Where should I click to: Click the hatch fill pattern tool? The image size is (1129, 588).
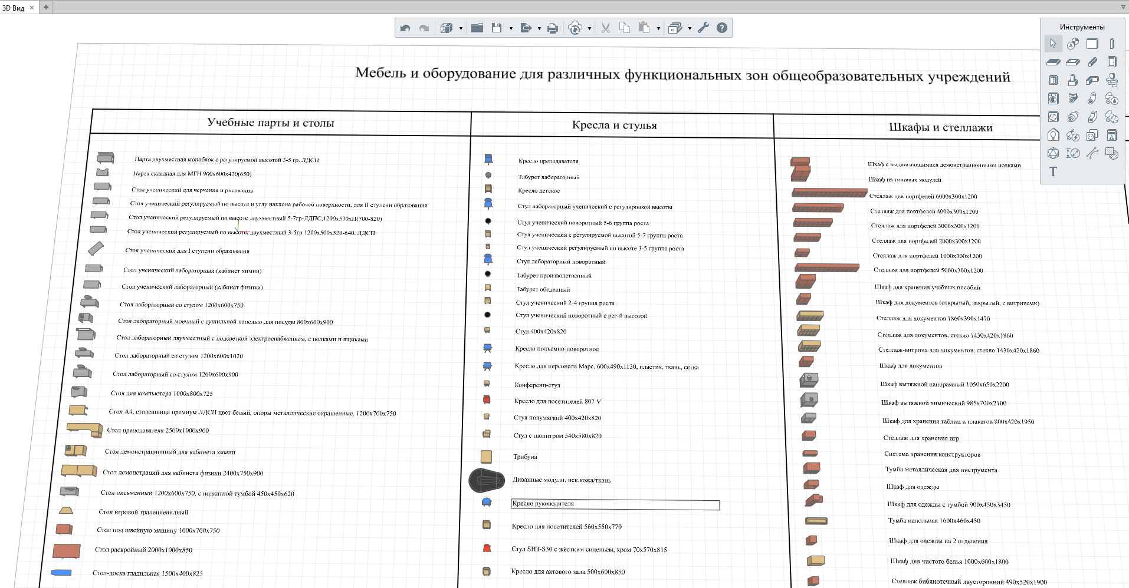1111,153
